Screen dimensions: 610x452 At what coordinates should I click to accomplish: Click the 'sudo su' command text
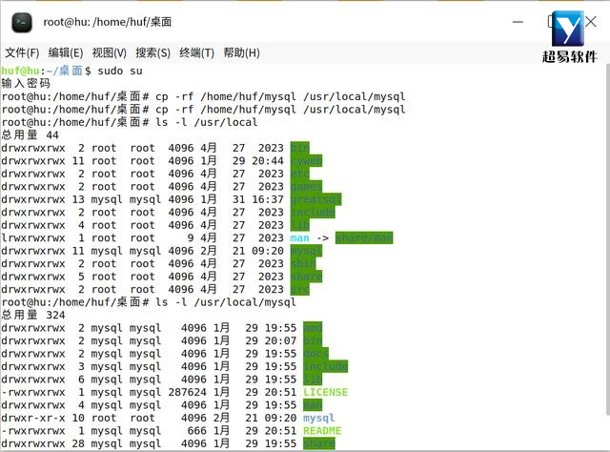coord(120,71)
